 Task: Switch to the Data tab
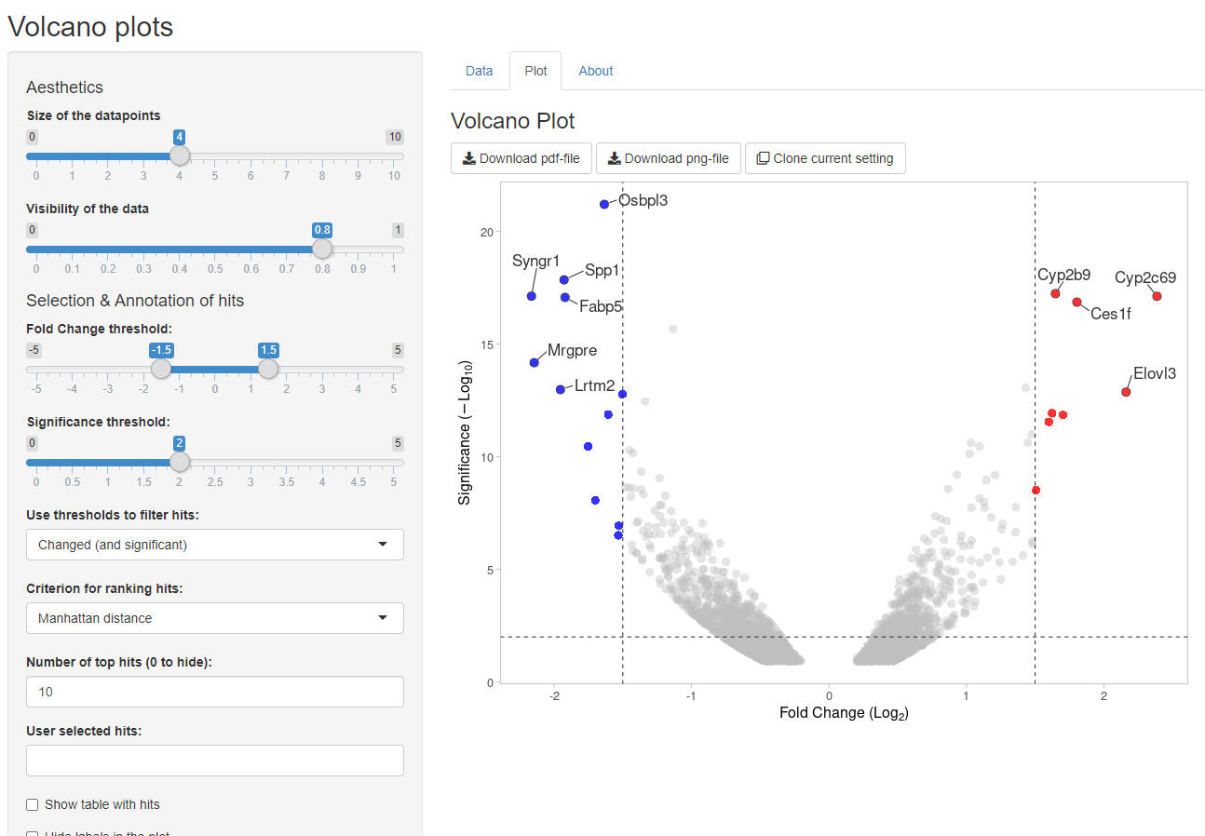coord(479,71)
